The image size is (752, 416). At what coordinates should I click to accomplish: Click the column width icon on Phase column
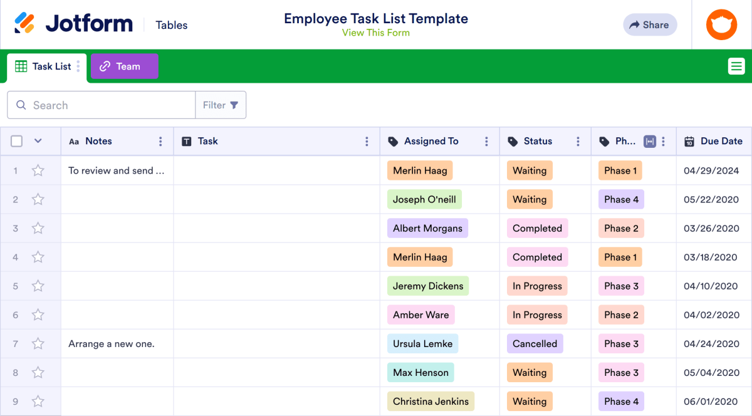[650, 141]
